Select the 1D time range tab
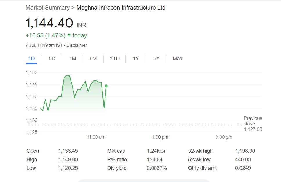The image size is (281, 182). (x=31, y=59)
